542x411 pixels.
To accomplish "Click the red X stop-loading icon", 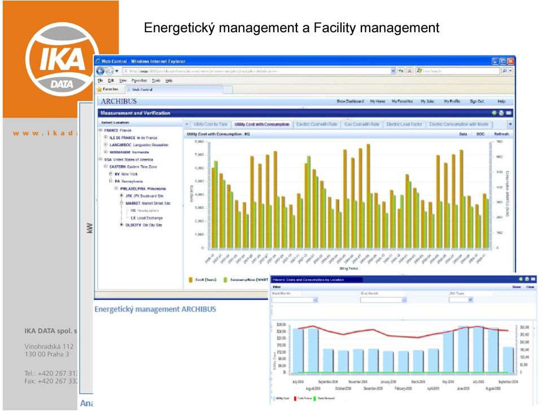I will tap(410, 71).
